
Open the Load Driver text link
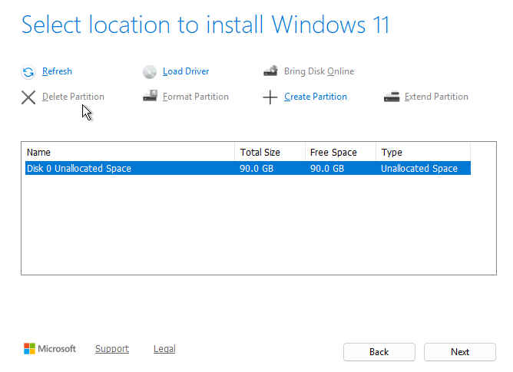186,71
